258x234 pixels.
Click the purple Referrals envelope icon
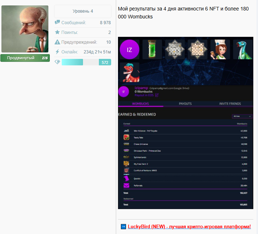click(126, 186)
